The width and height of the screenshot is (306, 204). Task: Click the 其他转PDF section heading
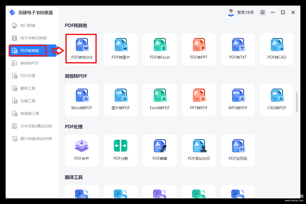(x=76, y=76)
